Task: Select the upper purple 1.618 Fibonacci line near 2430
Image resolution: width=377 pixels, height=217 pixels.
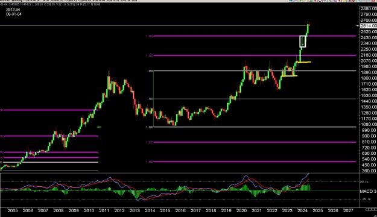Action: (255, 36)
